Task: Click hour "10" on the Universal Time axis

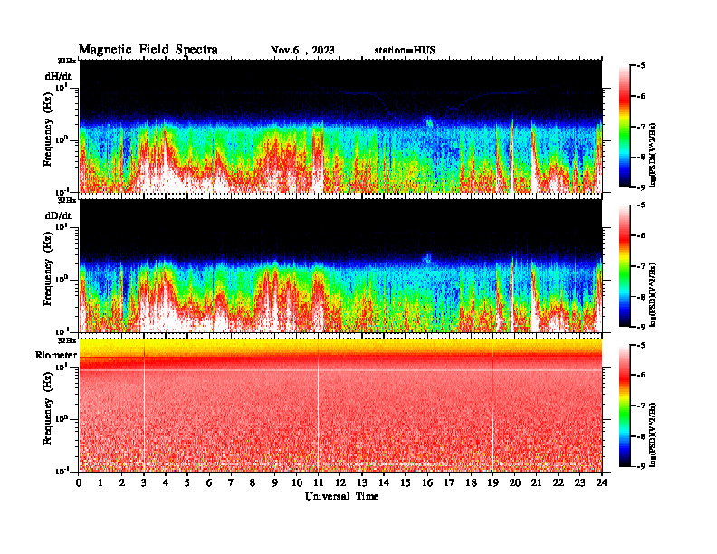Action: tap(297, 482)
